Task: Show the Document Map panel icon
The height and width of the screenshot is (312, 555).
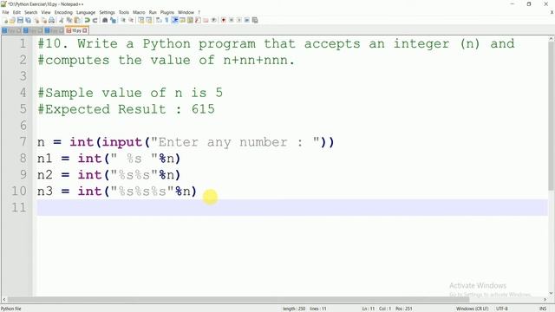Action: 190,20
